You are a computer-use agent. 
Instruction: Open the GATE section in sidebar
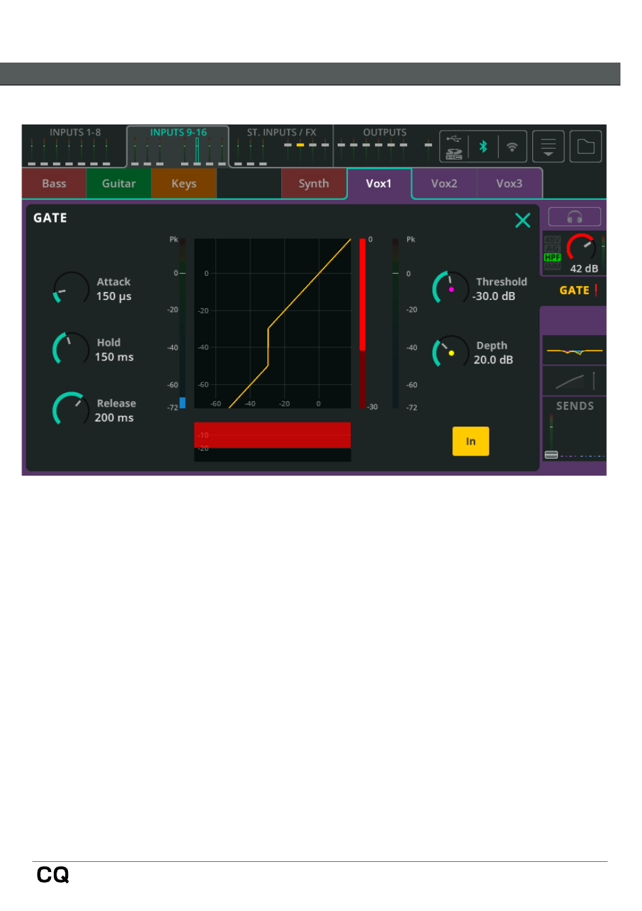[575, 291]
